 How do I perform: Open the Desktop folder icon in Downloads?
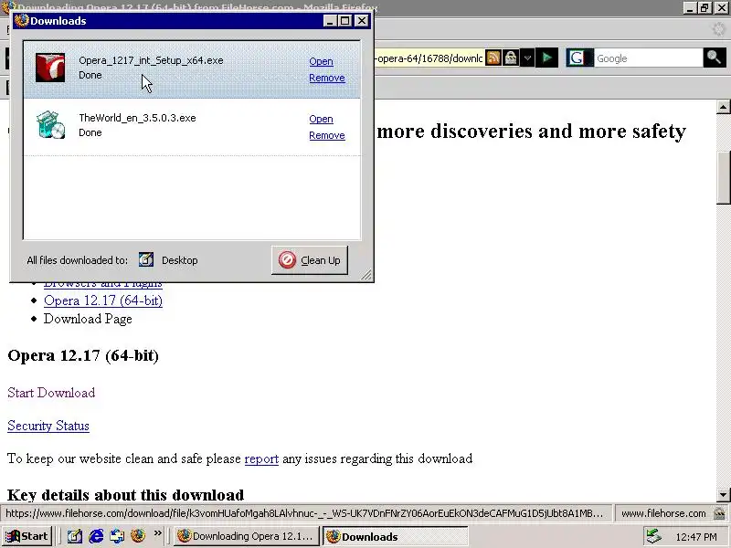click(146, 259)
